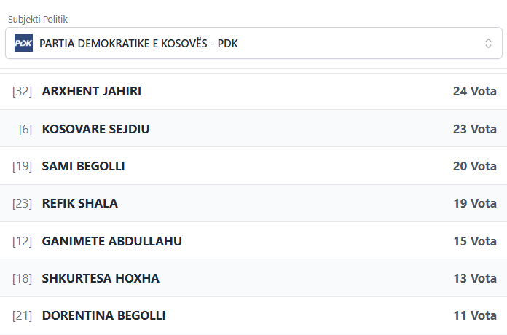Click the PDK party logo icon

(x=23, y=44)
